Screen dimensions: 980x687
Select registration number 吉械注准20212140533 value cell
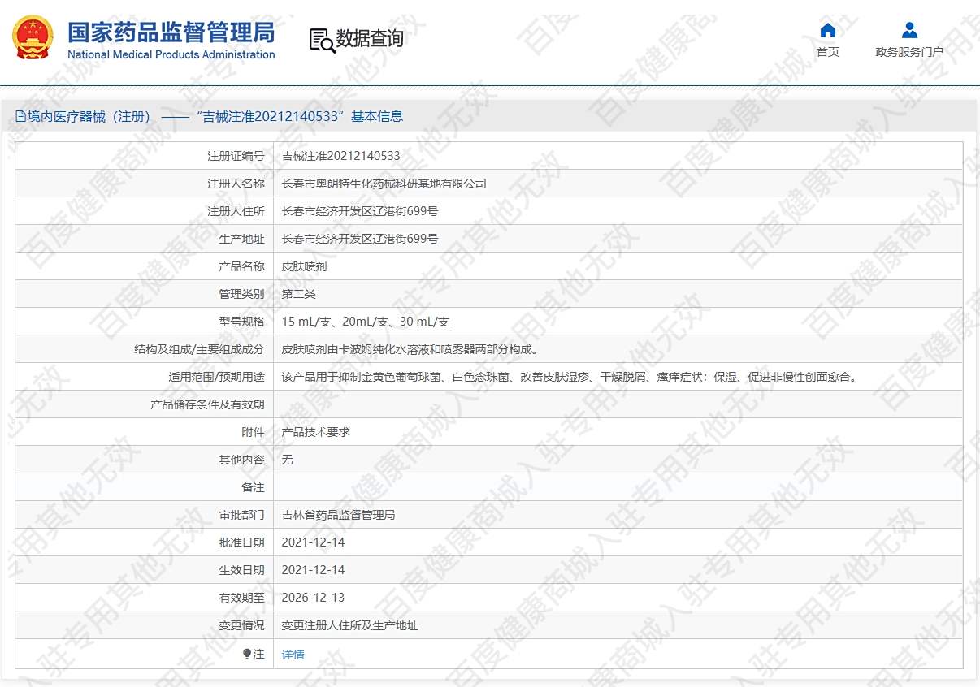(618, 156)
